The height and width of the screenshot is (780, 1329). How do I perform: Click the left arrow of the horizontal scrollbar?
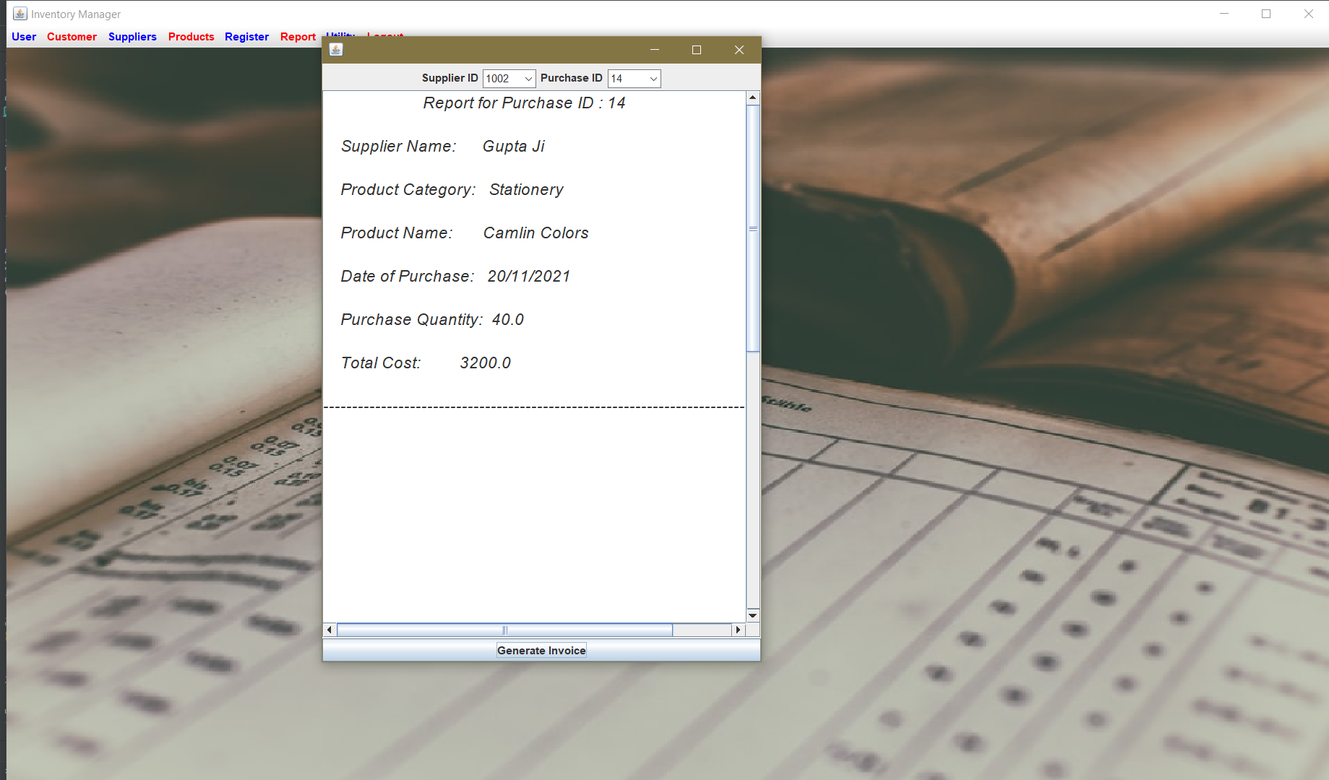(329, 629)
